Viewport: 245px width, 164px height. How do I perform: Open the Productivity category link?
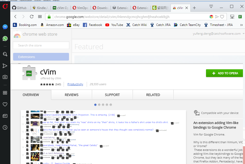click(75, 84)
